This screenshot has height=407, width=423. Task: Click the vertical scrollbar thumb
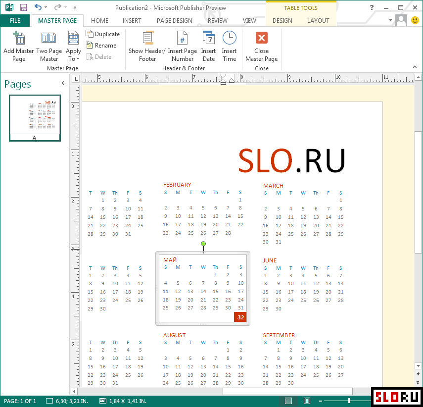point(418,192)
